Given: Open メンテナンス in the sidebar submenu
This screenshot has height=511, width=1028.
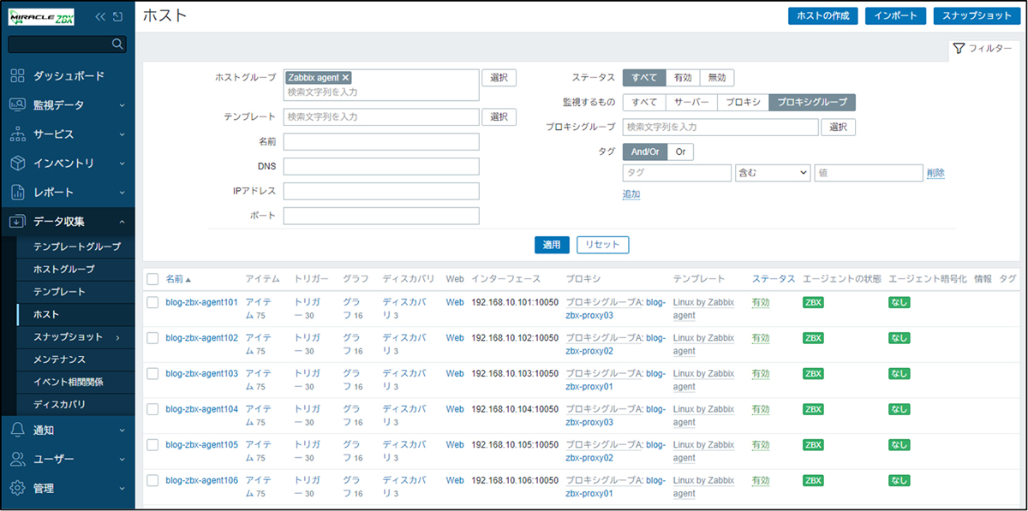Looking at the screenshot, I should (x=59, y=359).
